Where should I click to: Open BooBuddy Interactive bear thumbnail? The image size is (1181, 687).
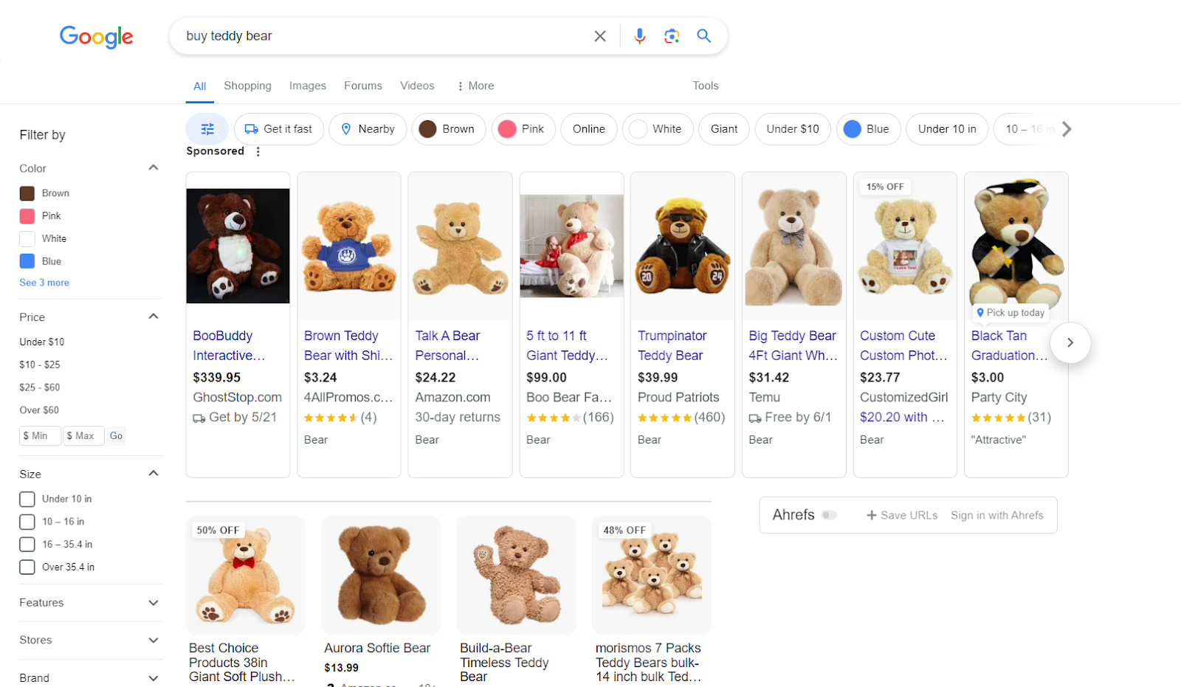238,246
